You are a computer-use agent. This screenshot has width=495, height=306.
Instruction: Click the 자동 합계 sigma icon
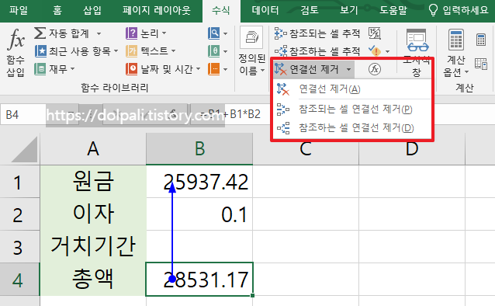(40, 33)
